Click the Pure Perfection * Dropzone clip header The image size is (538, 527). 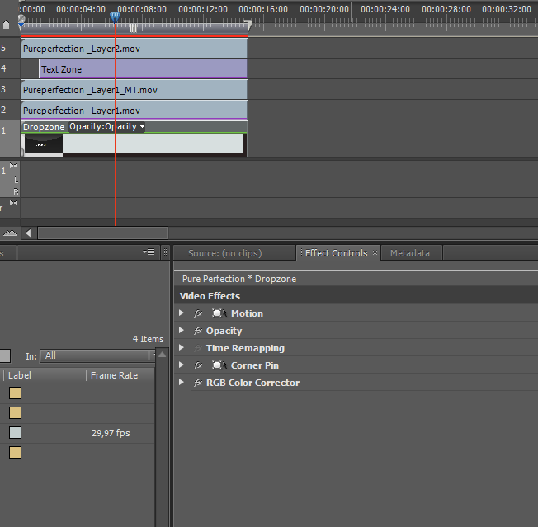[x=239, y=279]
